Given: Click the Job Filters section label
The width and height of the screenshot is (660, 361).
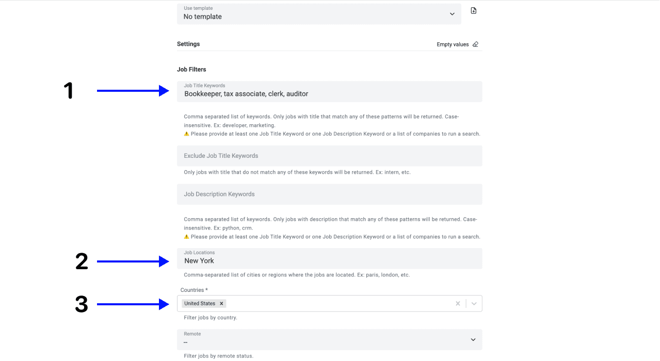Looking at the screenshot, I should pyautogui.click(x=191, y=69).
